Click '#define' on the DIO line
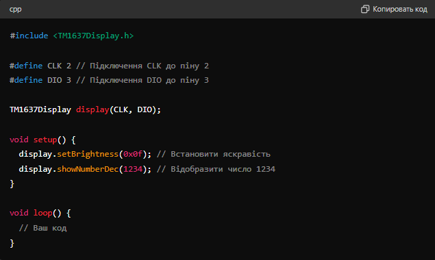The width and height of the screenshot is (435, 260). click(x=26, y=80)
